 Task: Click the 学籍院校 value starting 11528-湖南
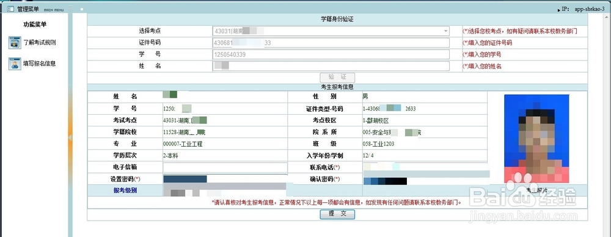coord(184,133)
